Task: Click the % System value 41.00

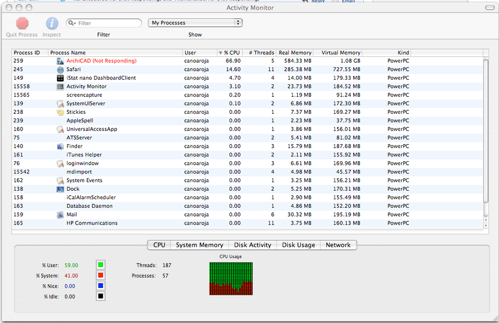Action: pos(71,276)
